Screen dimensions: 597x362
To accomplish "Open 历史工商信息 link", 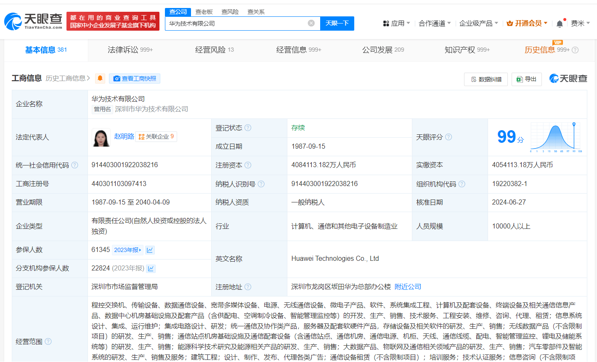I will (x=68, y=79).
